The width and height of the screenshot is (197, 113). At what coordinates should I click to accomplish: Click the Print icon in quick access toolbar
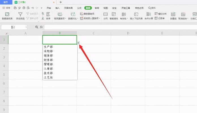pyautogui.click(x=24, y=8)
